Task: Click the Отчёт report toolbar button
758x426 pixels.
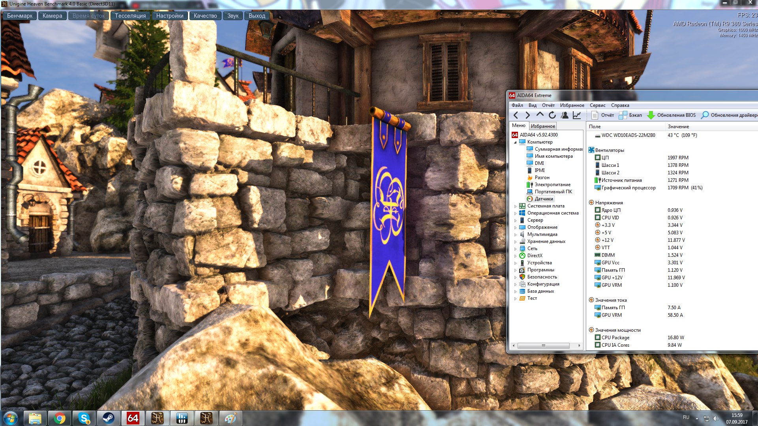Action: (x=602, y=115)
